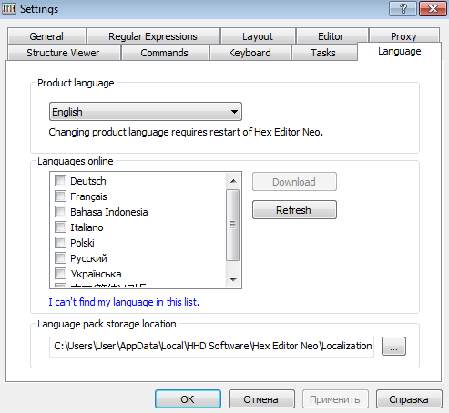449x413 pixels.
Task: Check the Polski language checkbox
Action: pyautogui.click(x=60, y=243)
